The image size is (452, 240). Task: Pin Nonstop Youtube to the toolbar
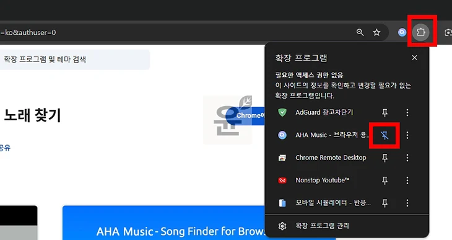click(385, 180)
